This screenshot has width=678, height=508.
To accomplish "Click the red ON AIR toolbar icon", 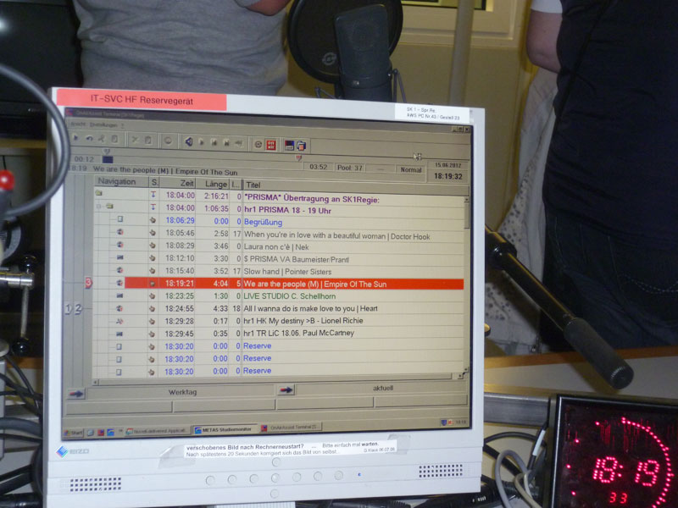I will coord(271,145).
